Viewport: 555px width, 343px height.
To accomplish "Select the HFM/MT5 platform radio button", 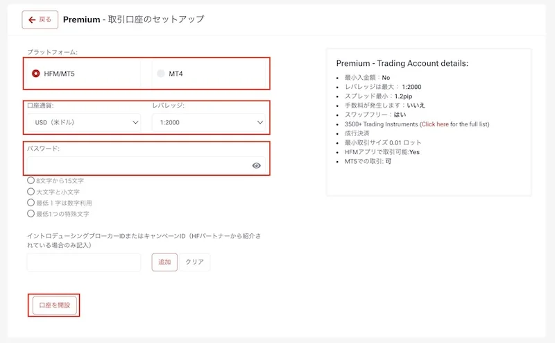I will 36,74.
